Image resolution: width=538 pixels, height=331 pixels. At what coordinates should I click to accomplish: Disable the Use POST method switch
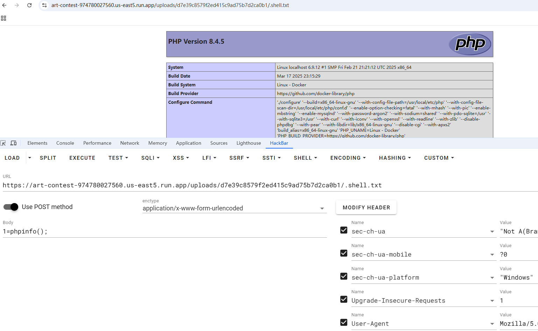click(11, 207)
